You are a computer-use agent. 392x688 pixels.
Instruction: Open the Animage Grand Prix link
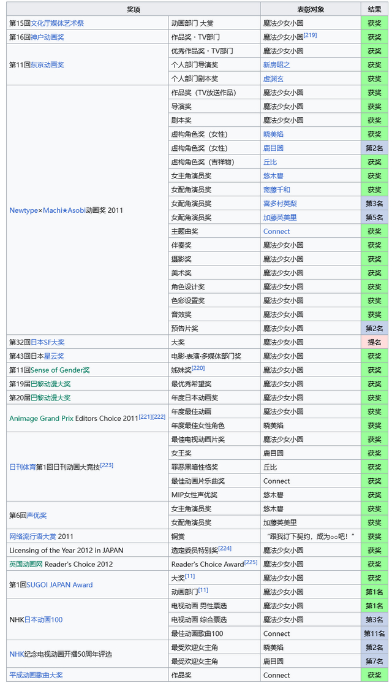coord(42,419)
